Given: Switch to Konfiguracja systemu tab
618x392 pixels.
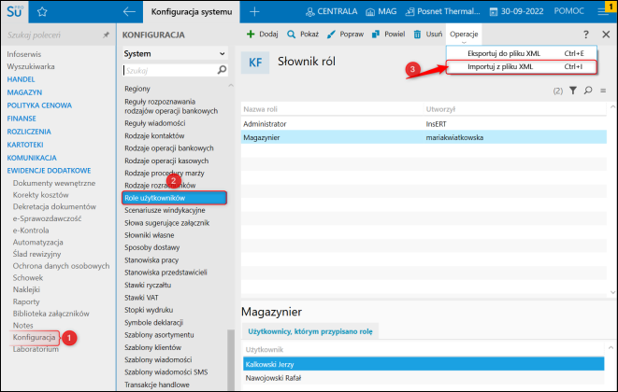Looking at the screenshot, I should [x=192, y=12].
